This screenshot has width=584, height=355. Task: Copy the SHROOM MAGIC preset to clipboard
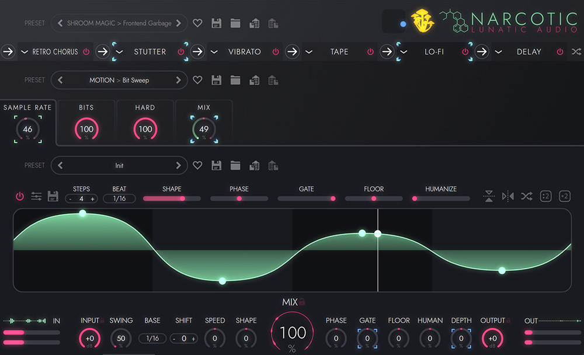254,23
